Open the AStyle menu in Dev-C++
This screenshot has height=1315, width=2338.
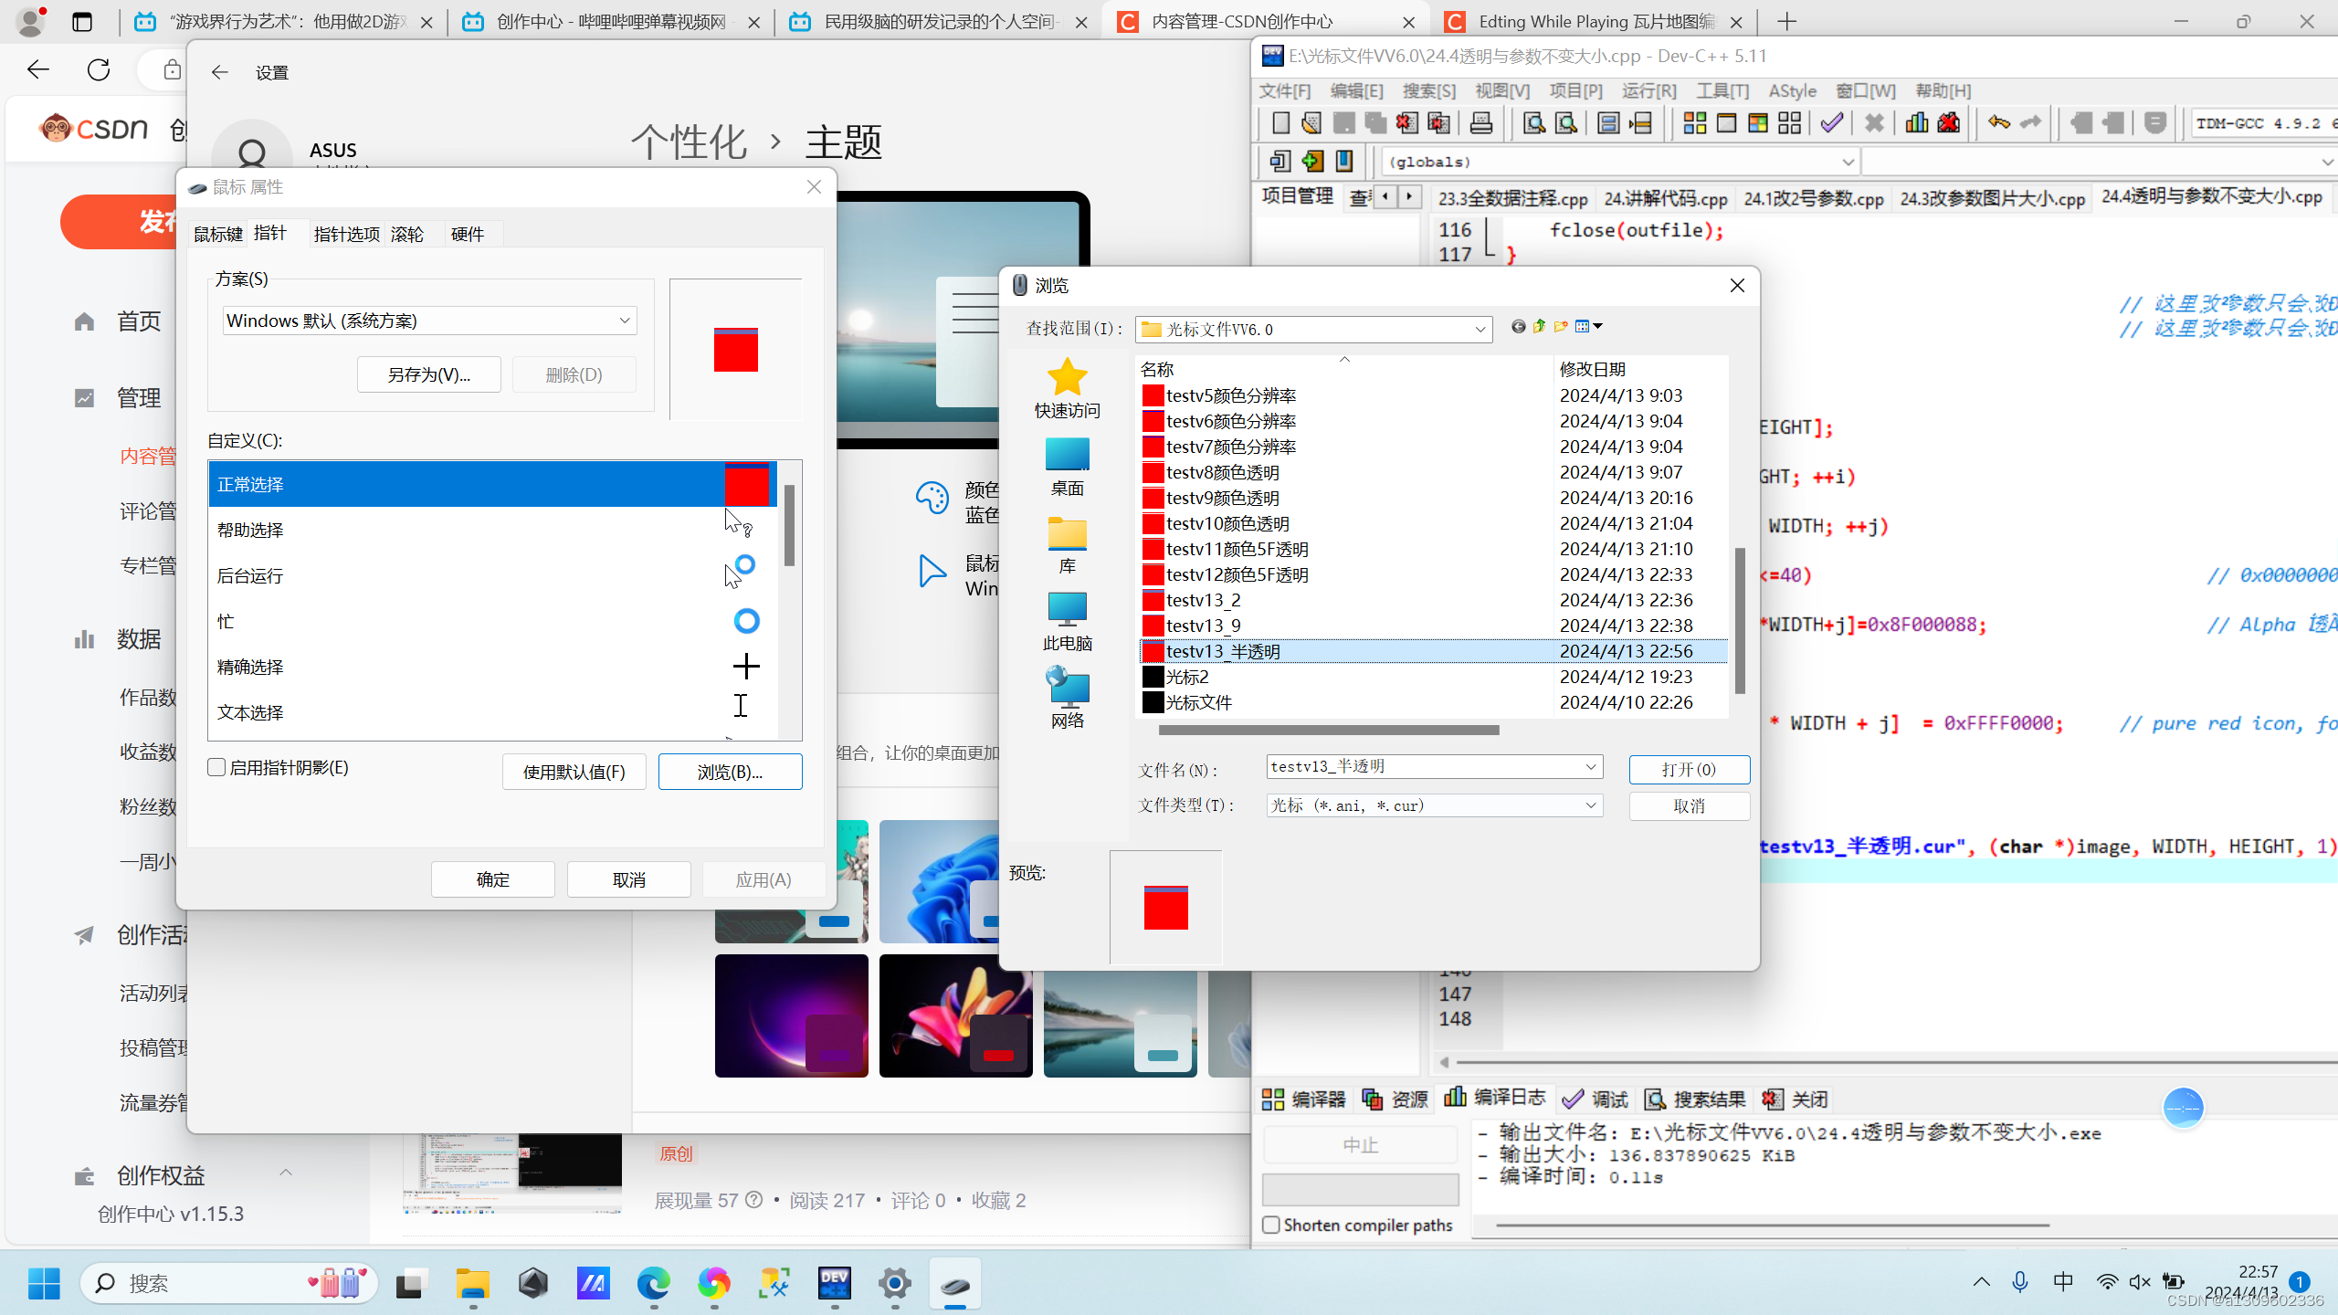click(1790, 91)
